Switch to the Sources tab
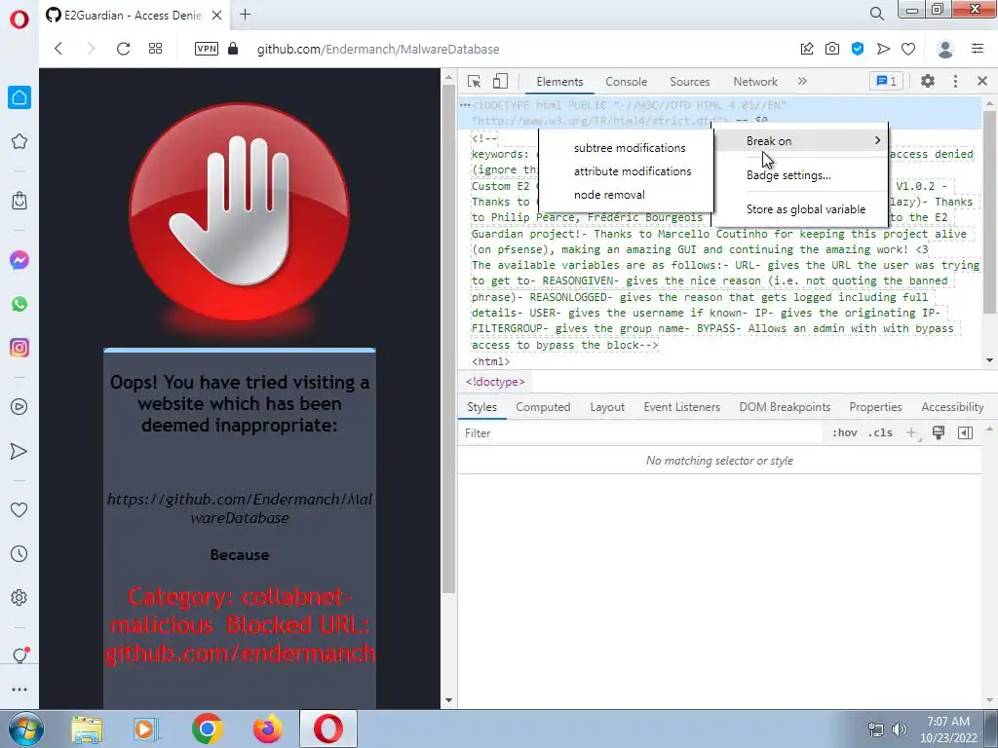 click(x=689, y=82)
